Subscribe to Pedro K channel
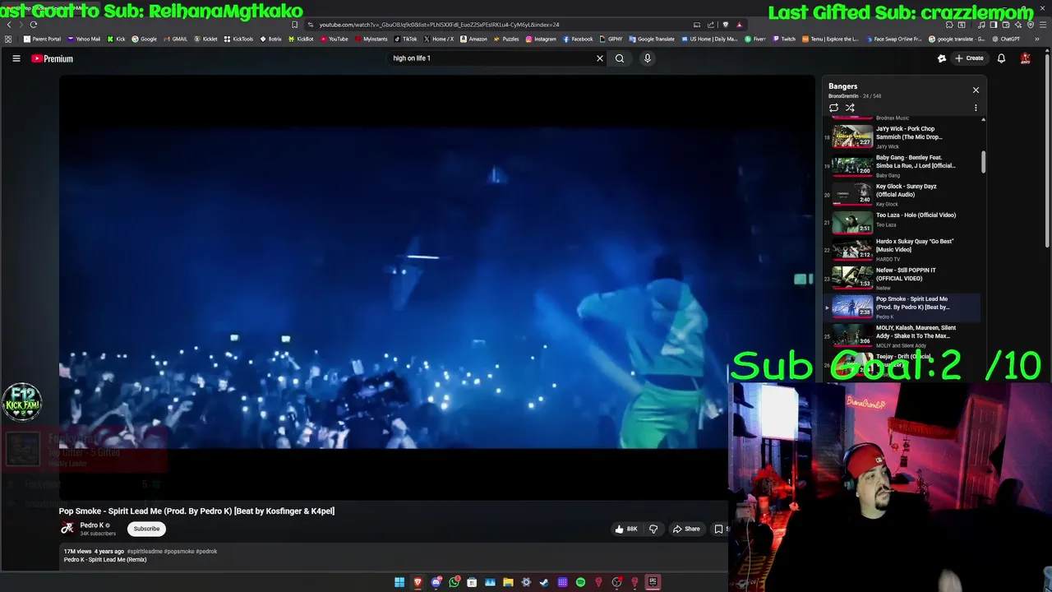Image resolution: width=1052 pixels, height=592 pixels. pos(146,529)
